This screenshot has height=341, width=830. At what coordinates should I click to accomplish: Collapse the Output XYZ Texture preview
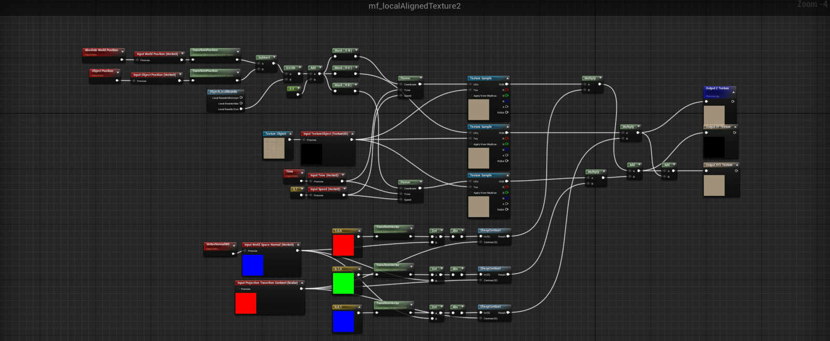click(736, 165)
